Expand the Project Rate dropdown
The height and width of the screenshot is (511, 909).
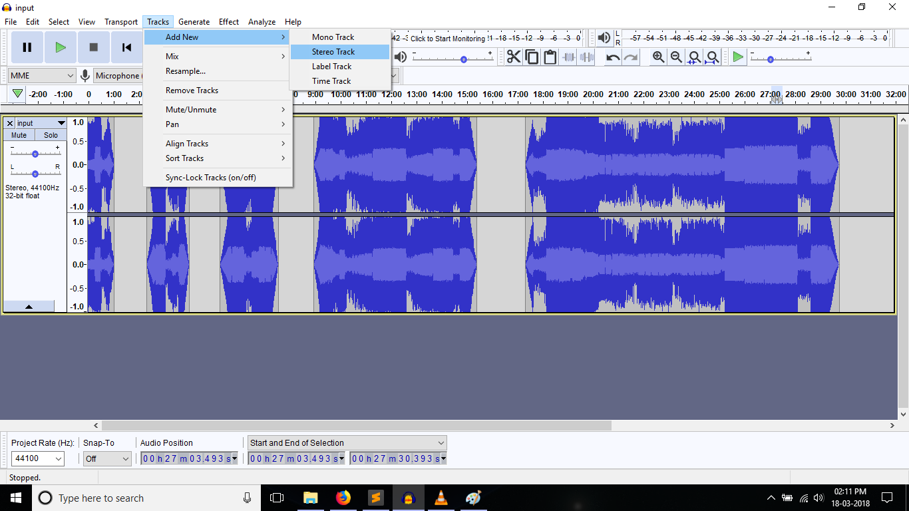[58, 458]
